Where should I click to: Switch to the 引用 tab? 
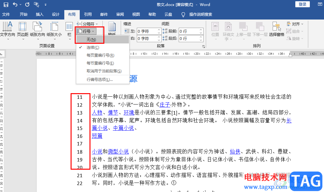pos(88,14)
